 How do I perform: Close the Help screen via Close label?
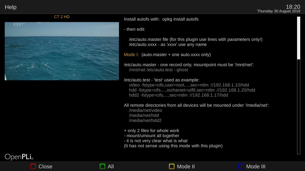click(45, 167)
